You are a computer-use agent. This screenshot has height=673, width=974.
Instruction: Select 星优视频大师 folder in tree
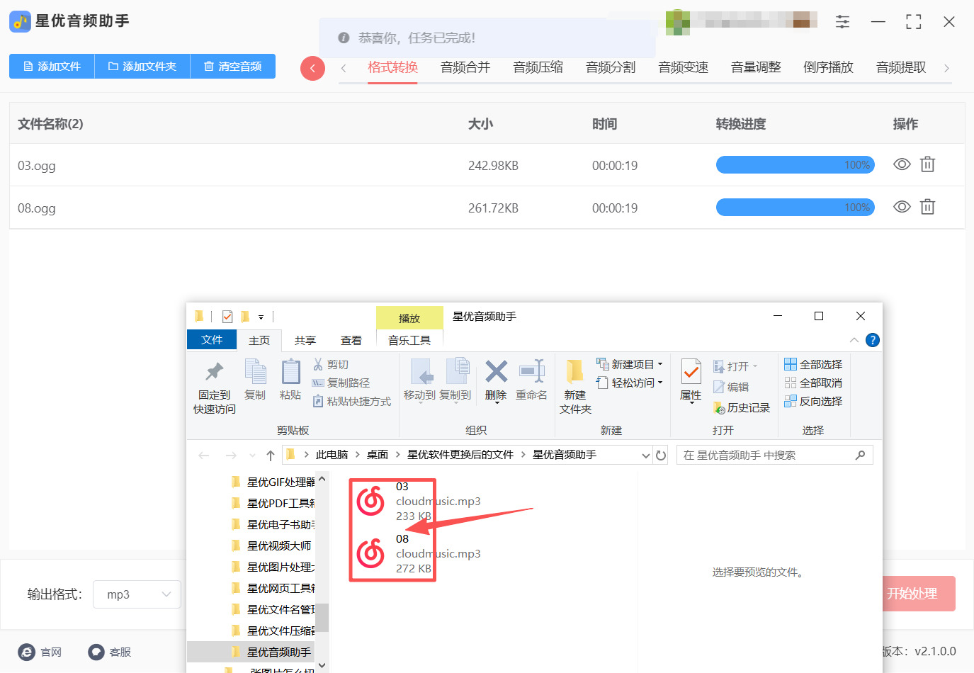[272, 545]
